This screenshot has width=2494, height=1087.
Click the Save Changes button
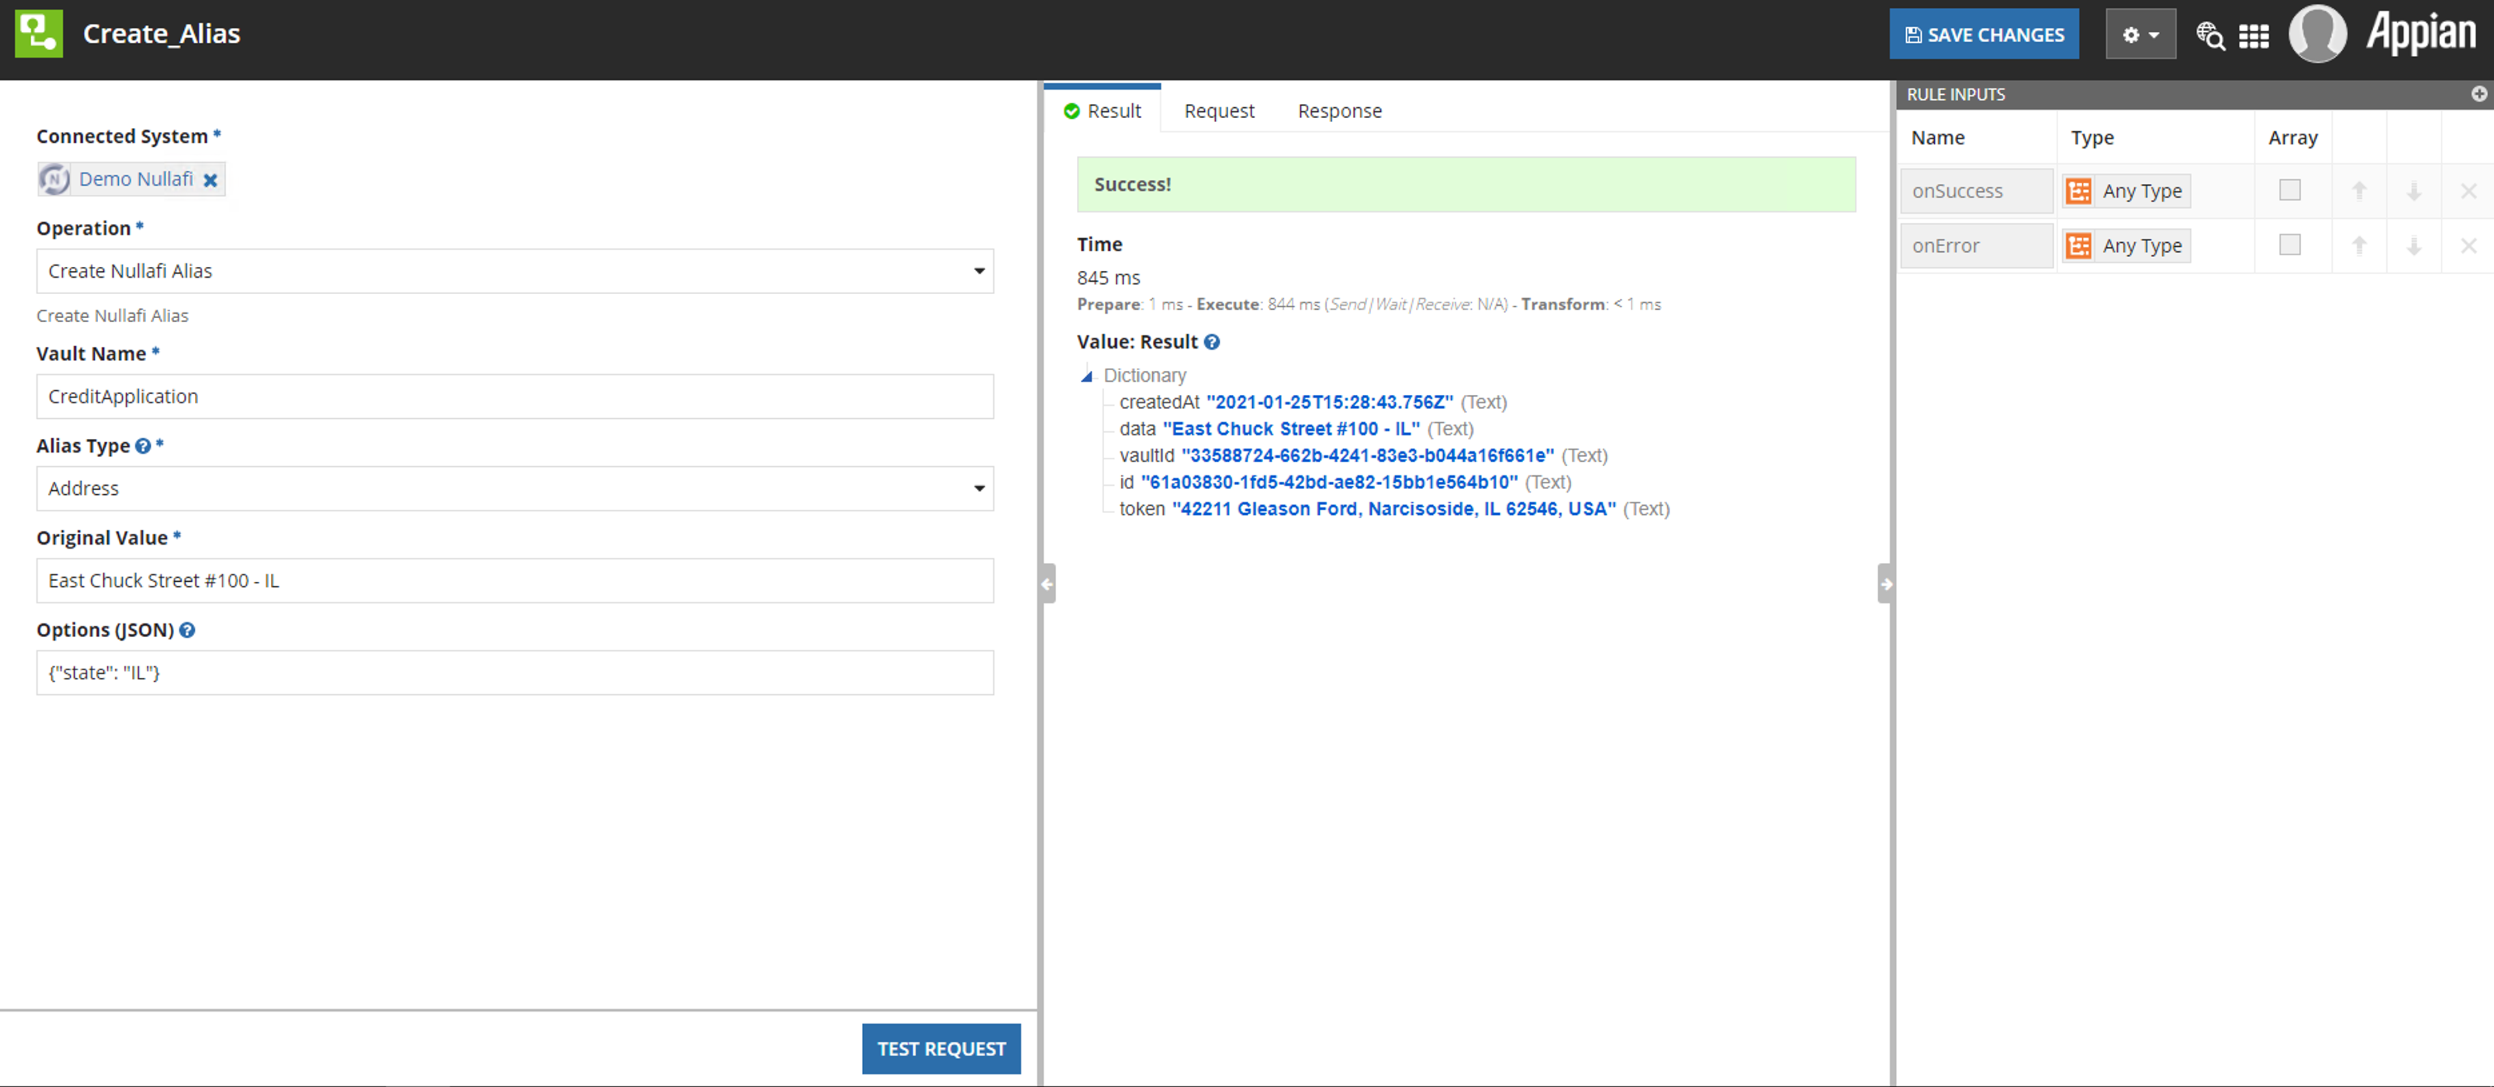coord(1984,35)
